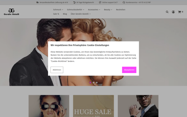Click the Online support 24/7 text
This screenshot has height=117, width=187.
pos(110,2)
